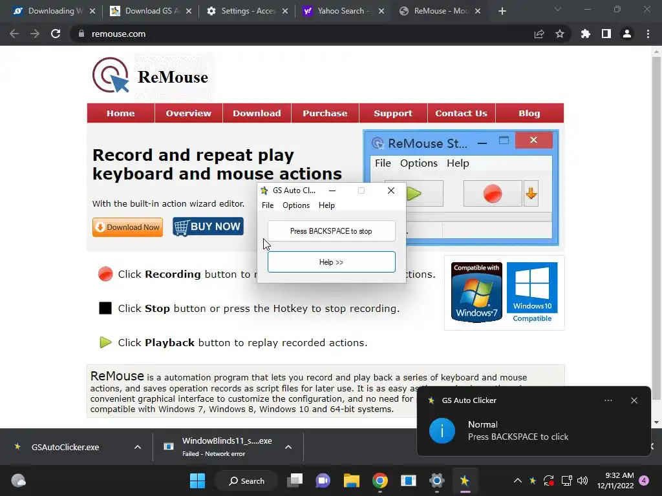Open Contact Us in site navigation
This screenshot has height=496, width=662.
click(x=461, y=113)
